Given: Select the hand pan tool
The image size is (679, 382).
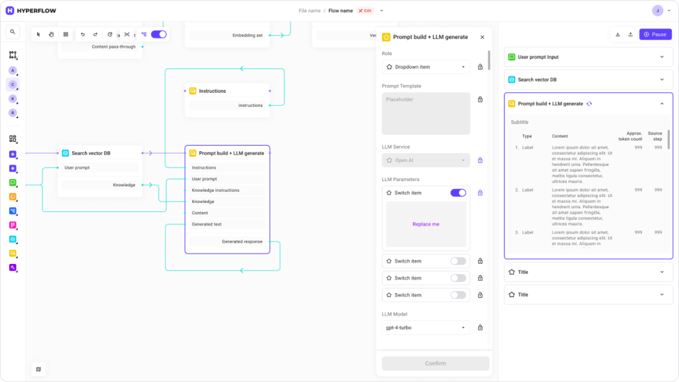Looking at the screenshot, I should pos(51,34).
